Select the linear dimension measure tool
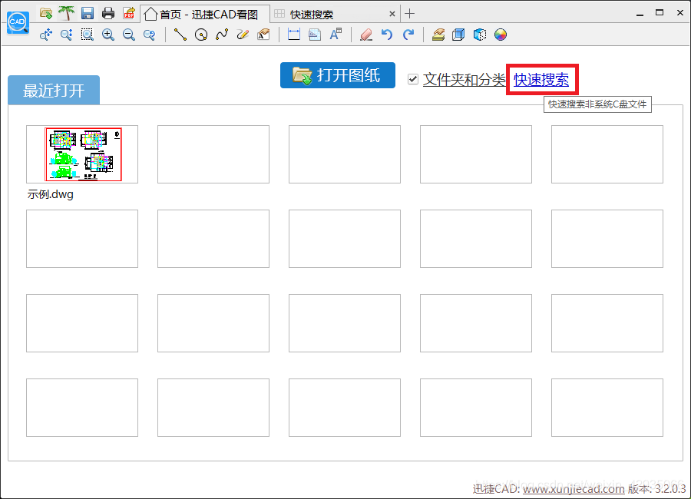The height and width of the screenshot is (499, 691). point(294,35)
